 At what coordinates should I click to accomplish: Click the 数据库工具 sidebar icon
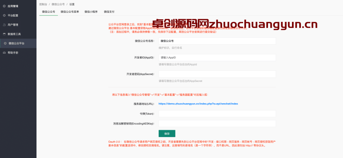click(x=4, y=34)
